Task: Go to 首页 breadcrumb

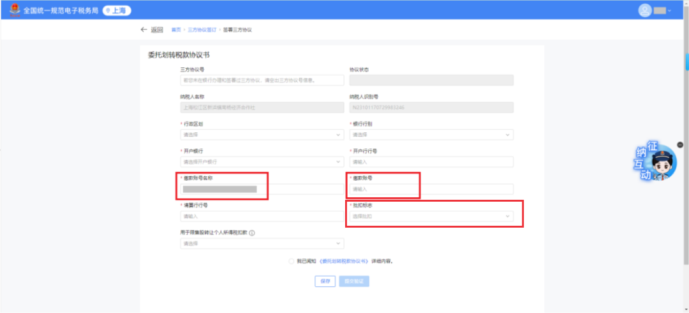Action: [x=176, y=30]
